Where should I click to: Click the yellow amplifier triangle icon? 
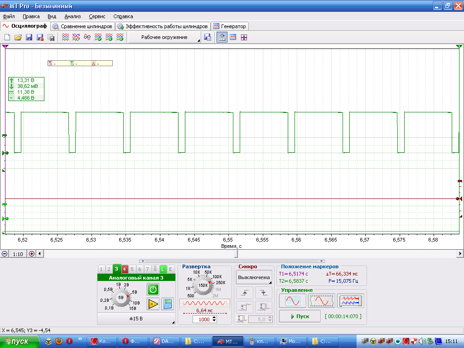tap(153, 304)
